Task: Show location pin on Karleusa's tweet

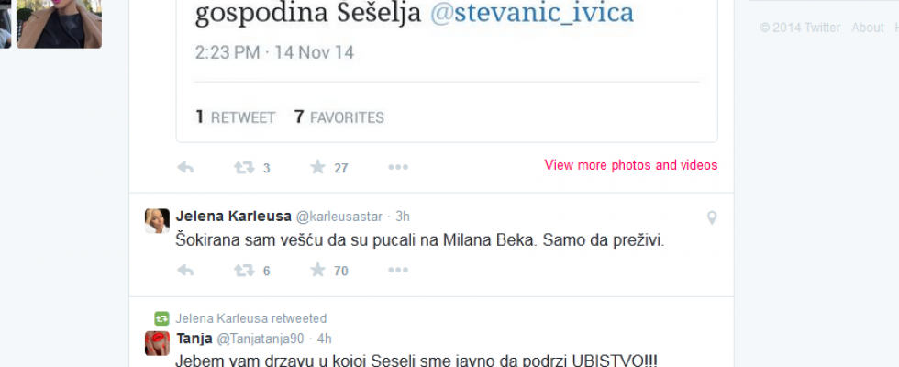Action: tap(711, 217)
